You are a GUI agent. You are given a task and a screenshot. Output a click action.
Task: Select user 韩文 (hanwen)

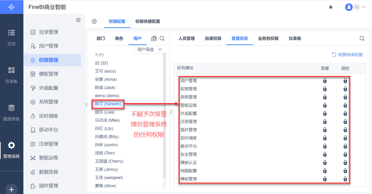coord(108,104)
